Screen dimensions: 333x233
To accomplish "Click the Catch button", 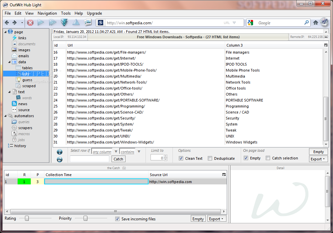I will [x=118, y=159].
